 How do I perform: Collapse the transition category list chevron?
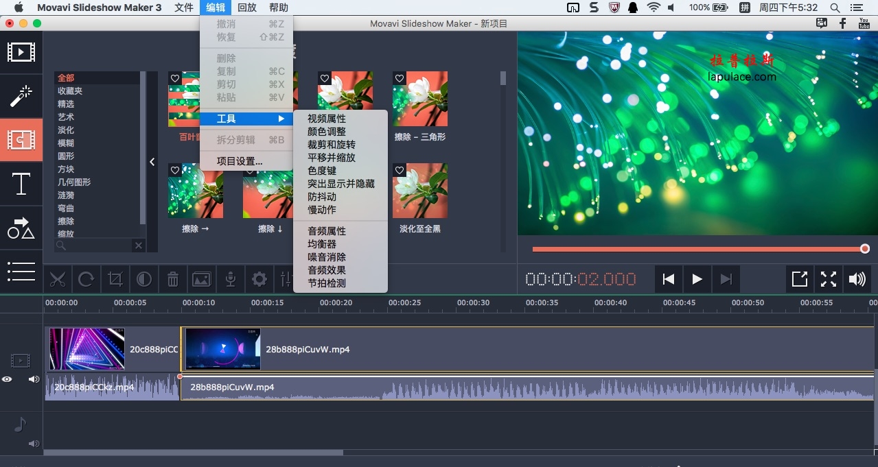pyautogui.click(x=152, y=162)
